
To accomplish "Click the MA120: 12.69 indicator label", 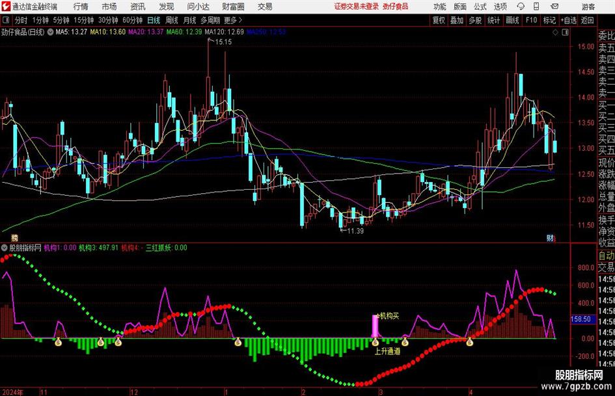I will point(225,32).
